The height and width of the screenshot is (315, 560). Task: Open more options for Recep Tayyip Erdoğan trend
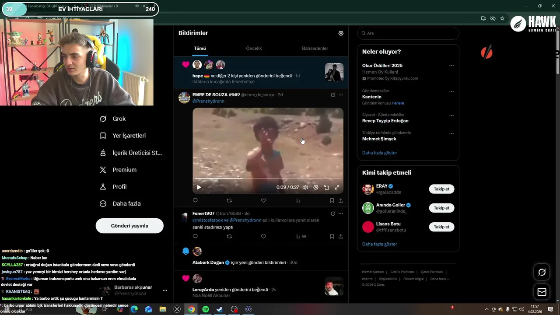451,116
